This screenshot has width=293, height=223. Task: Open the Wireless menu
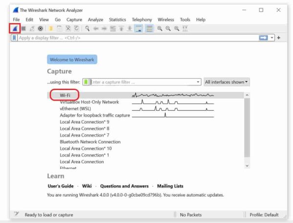[166, 20]
